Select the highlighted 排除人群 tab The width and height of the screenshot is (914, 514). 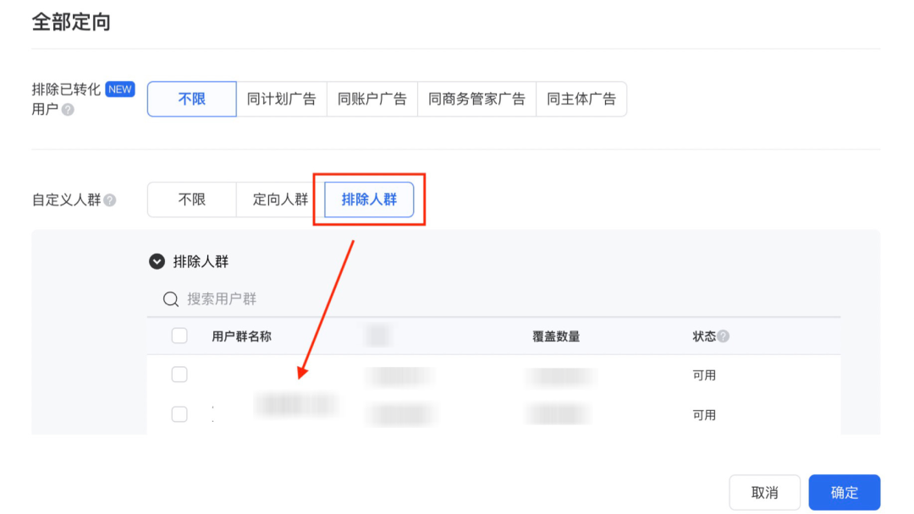coord(370,199)
